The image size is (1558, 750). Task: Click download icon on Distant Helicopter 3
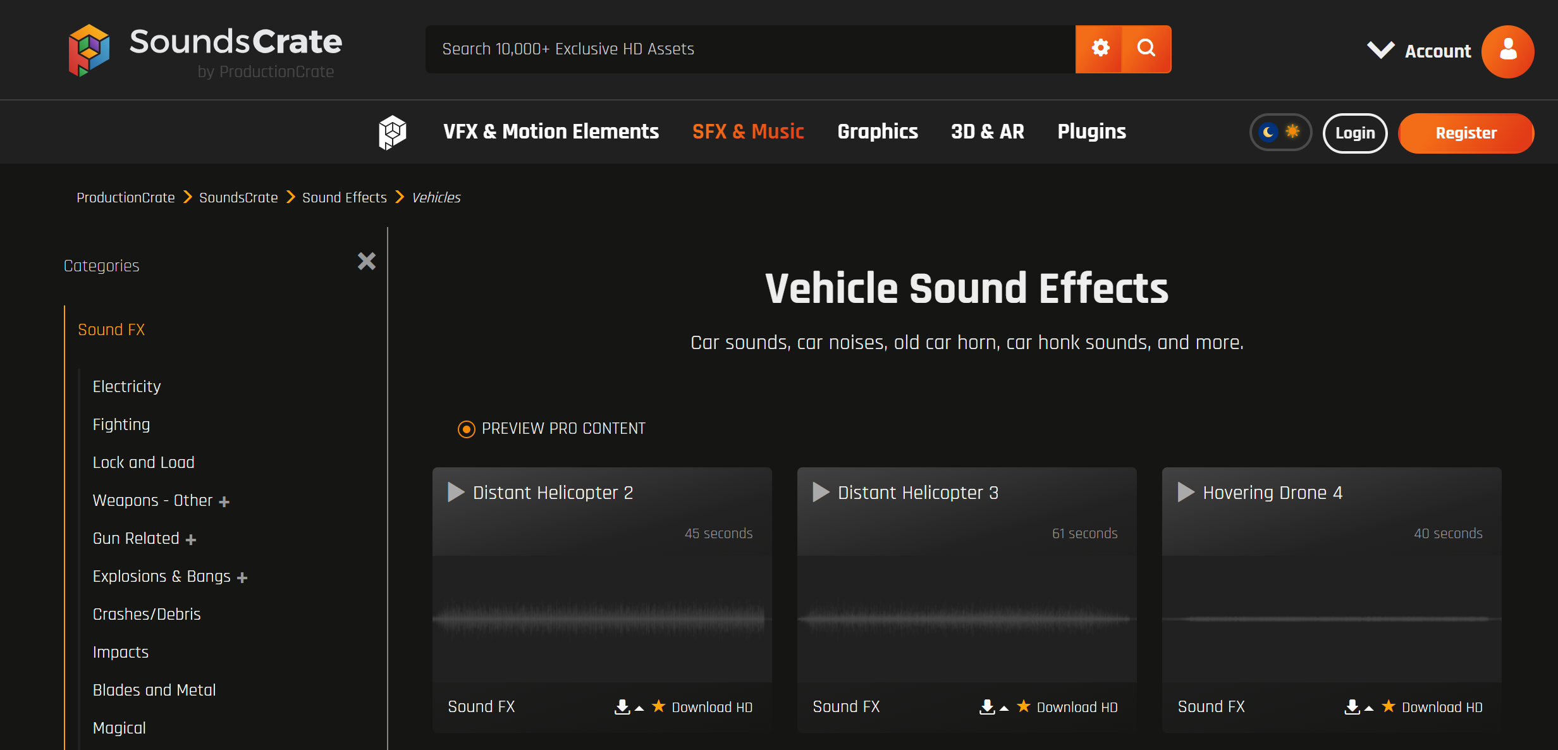pos(987,707)
